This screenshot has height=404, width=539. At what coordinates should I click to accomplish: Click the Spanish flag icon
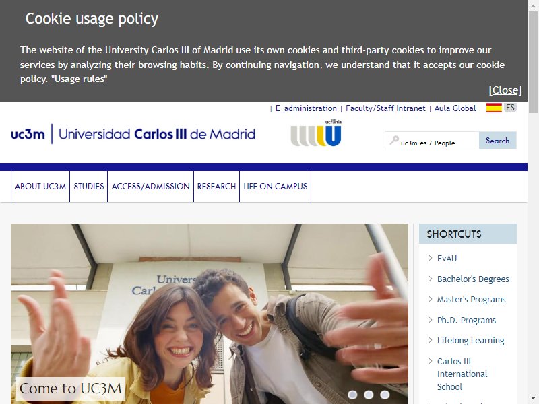click(494, 108)
